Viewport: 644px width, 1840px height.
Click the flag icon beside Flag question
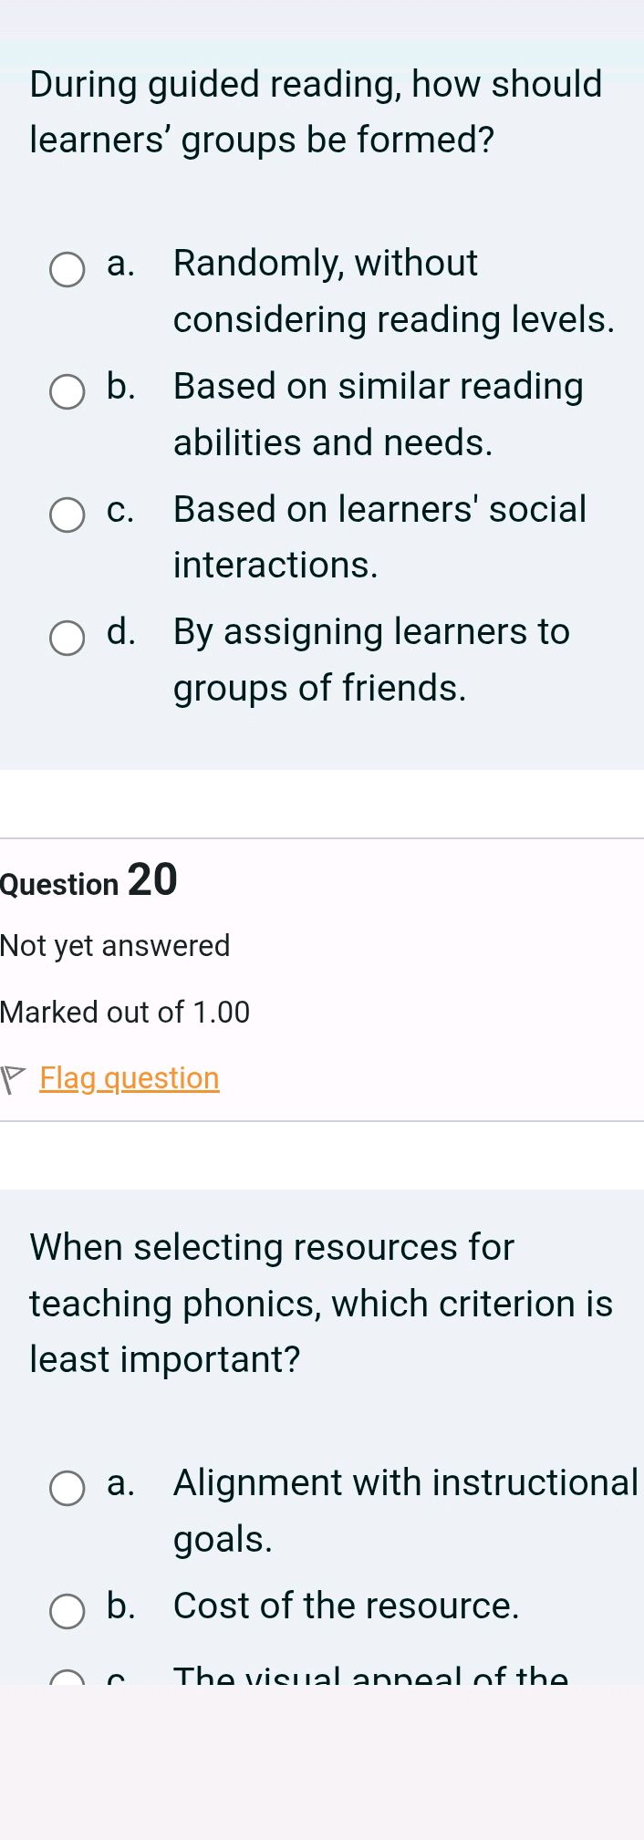pos(13,1077)
